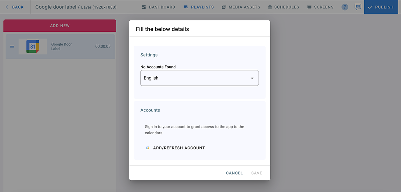The image size is (401, 192).
Task: Go to the Media Assets tab
Action: [x=241, y=7]
